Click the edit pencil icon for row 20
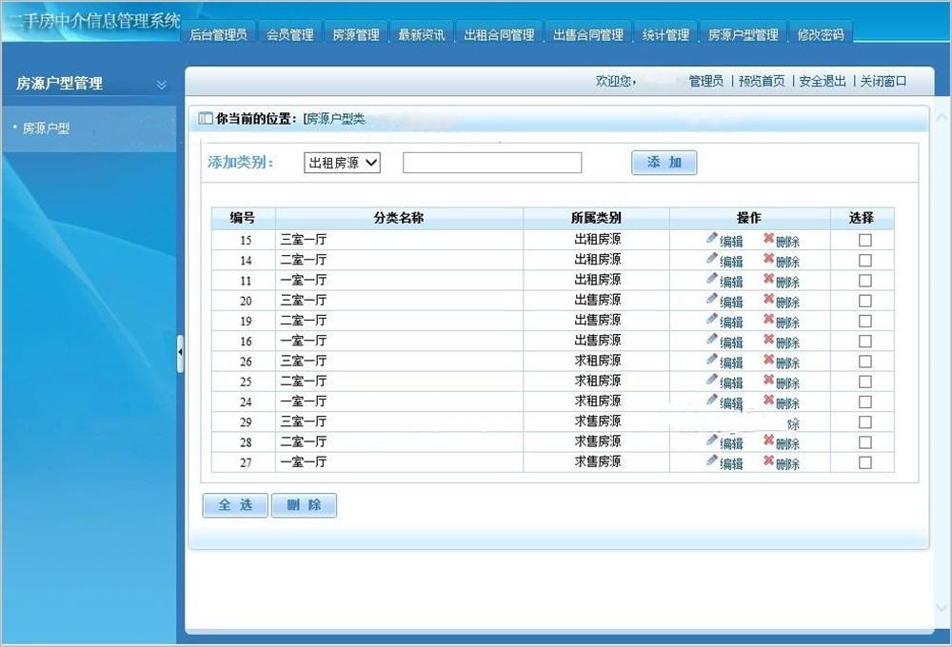This screenshot has width=952, height=647. [712, 299]
